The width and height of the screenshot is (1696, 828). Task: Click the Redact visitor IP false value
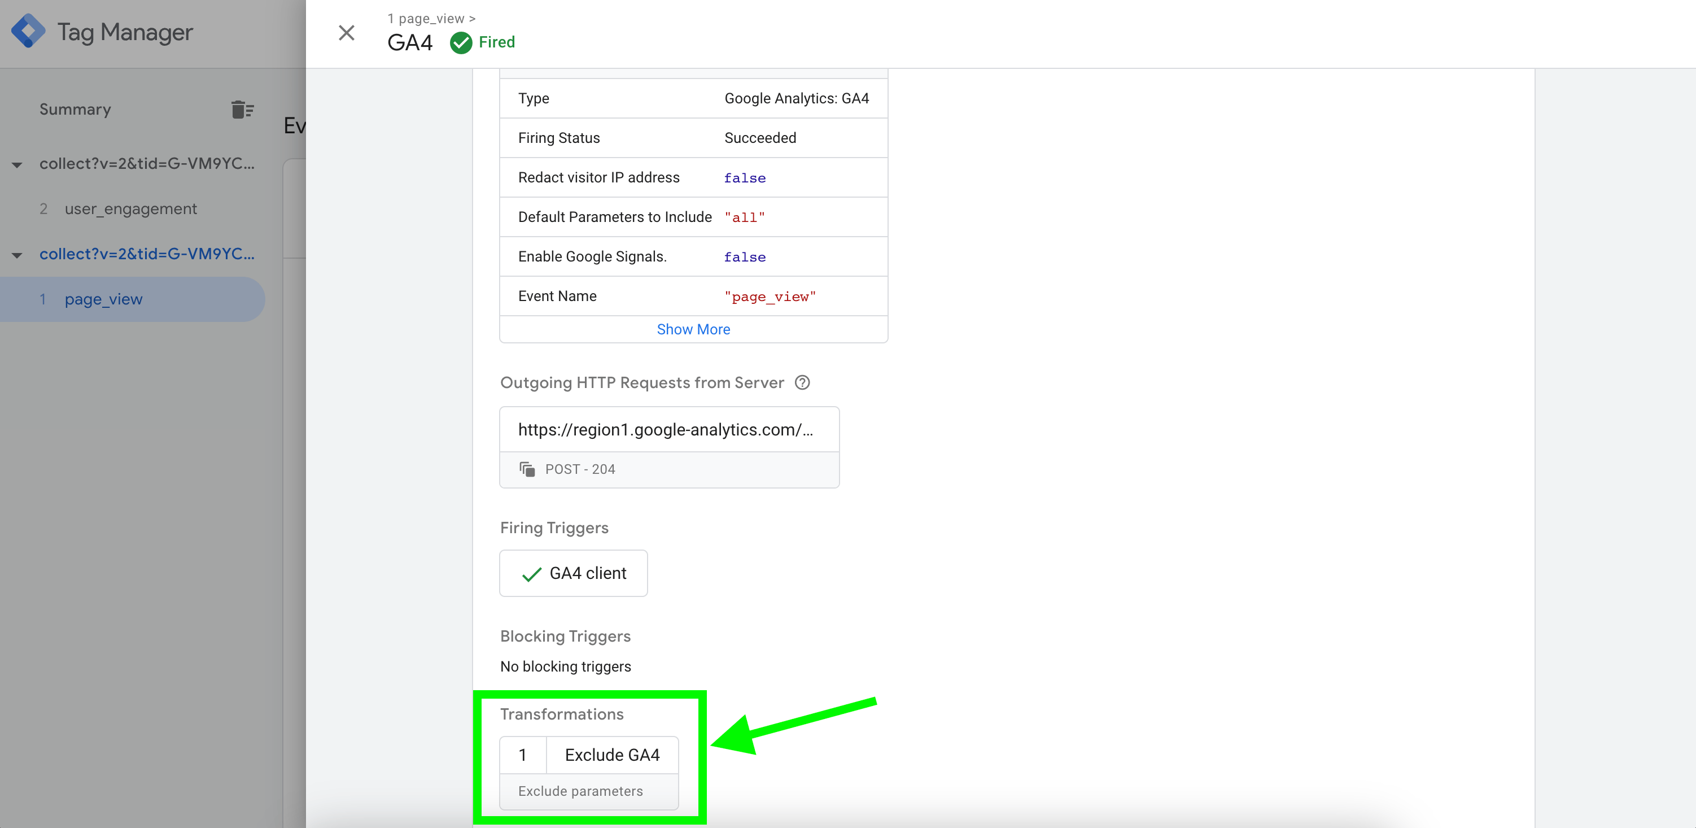745,178
